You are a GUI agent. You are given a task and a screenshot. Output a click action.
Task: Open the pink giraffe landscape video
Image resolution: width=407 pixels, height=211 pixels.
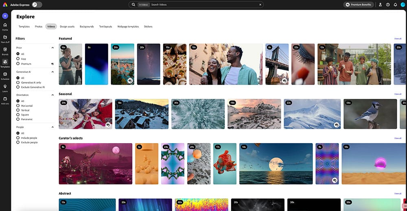click(96, 163)
